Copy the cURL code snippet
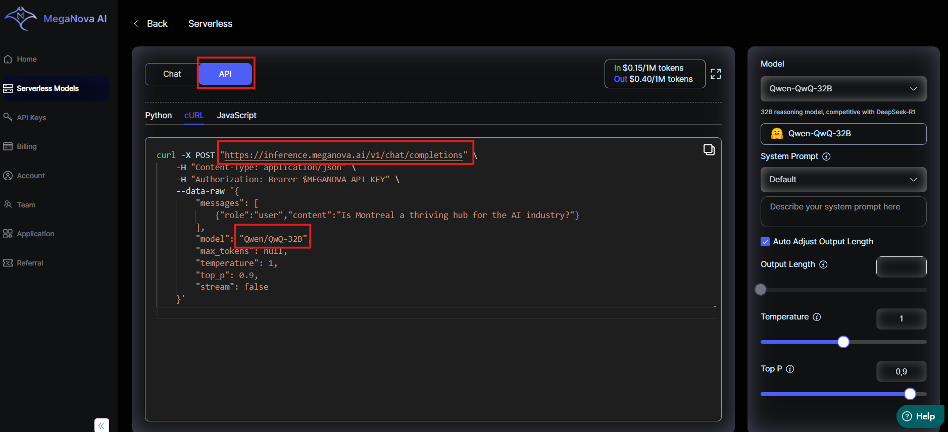Image resolution: width=948 pixels, height=432 pixels. pos(709,149)
